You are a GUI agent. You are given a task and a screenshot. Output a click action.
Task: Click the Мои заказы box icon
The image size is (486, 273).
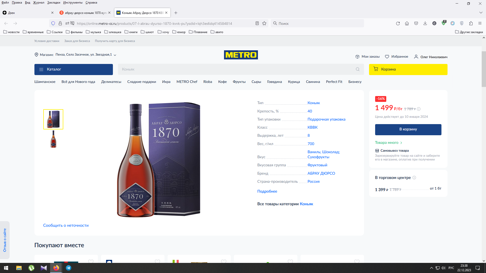[357, 57]
